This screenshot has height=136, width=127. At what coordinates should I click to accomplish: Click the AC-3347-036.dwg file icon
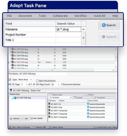pos(12,56)
